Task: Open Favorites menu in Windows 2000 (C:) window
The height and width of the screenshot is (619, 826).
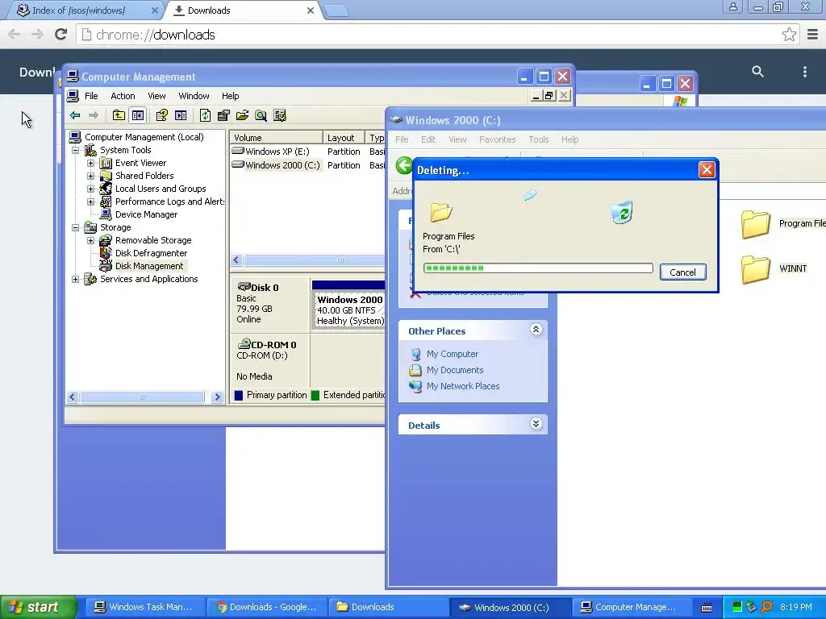Action: click(x=497, y=139)
